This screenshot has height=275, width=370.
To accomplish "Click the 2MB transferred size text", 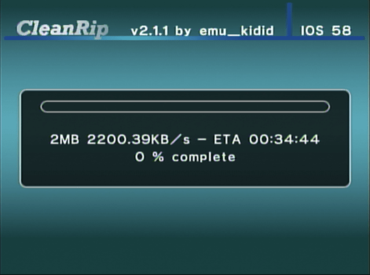I will (65, 139).
